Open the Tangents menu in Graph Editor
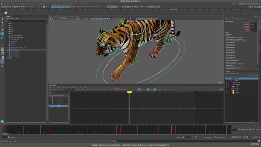This screenshot has width=261, height=147. [x=73, y=87]
